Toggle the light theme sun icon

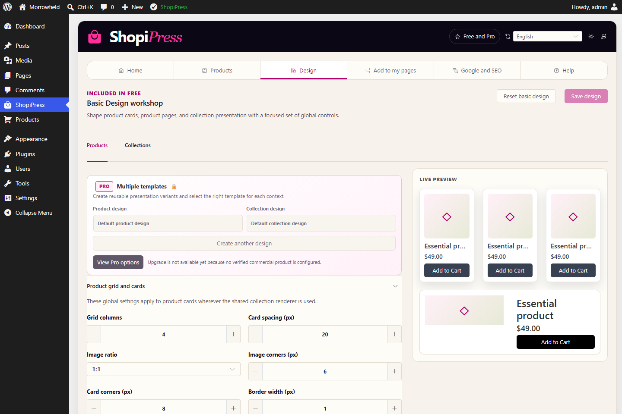click(x=591, y=37)
